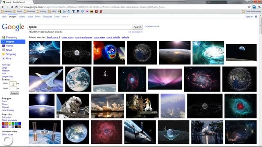
Task: Open Shopping in the top navigation bar
Action: click(47, 16)
